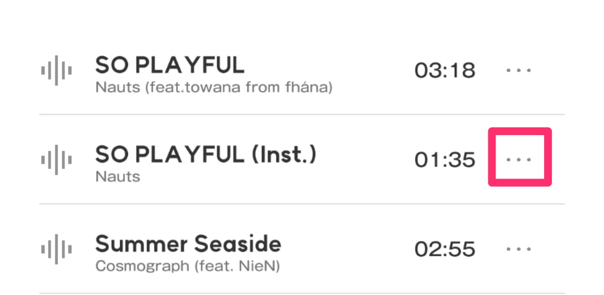604x295 pixels.
Task: Open three-dot menu for Summer Seaside
Action: (x=519, y=249)
